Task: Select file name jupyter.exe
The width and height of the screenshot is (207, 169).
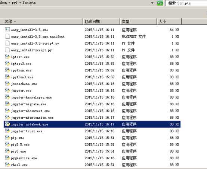Action: (21, 90)
